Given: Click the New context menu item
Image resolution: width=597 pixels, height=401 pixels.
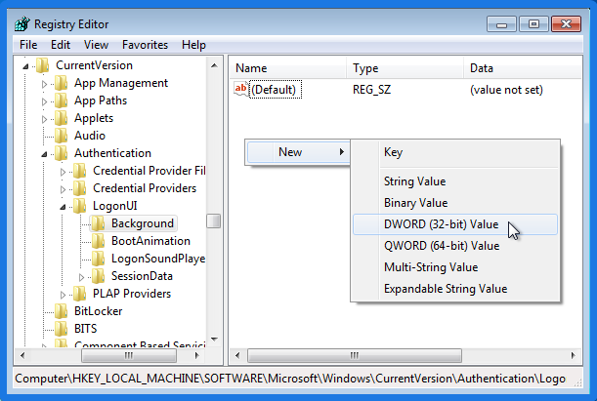Looking at the screenshot, I should click(x=297, y=152).
